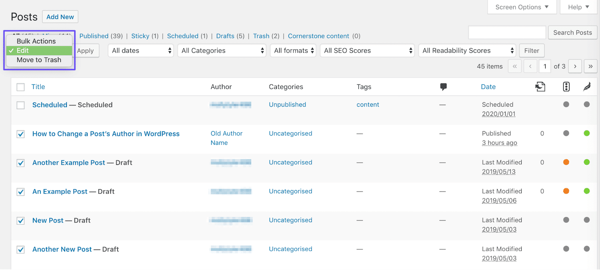Open the All dates filter
The height and width of the screenshot is (270, 600).
tap(140, 50)
